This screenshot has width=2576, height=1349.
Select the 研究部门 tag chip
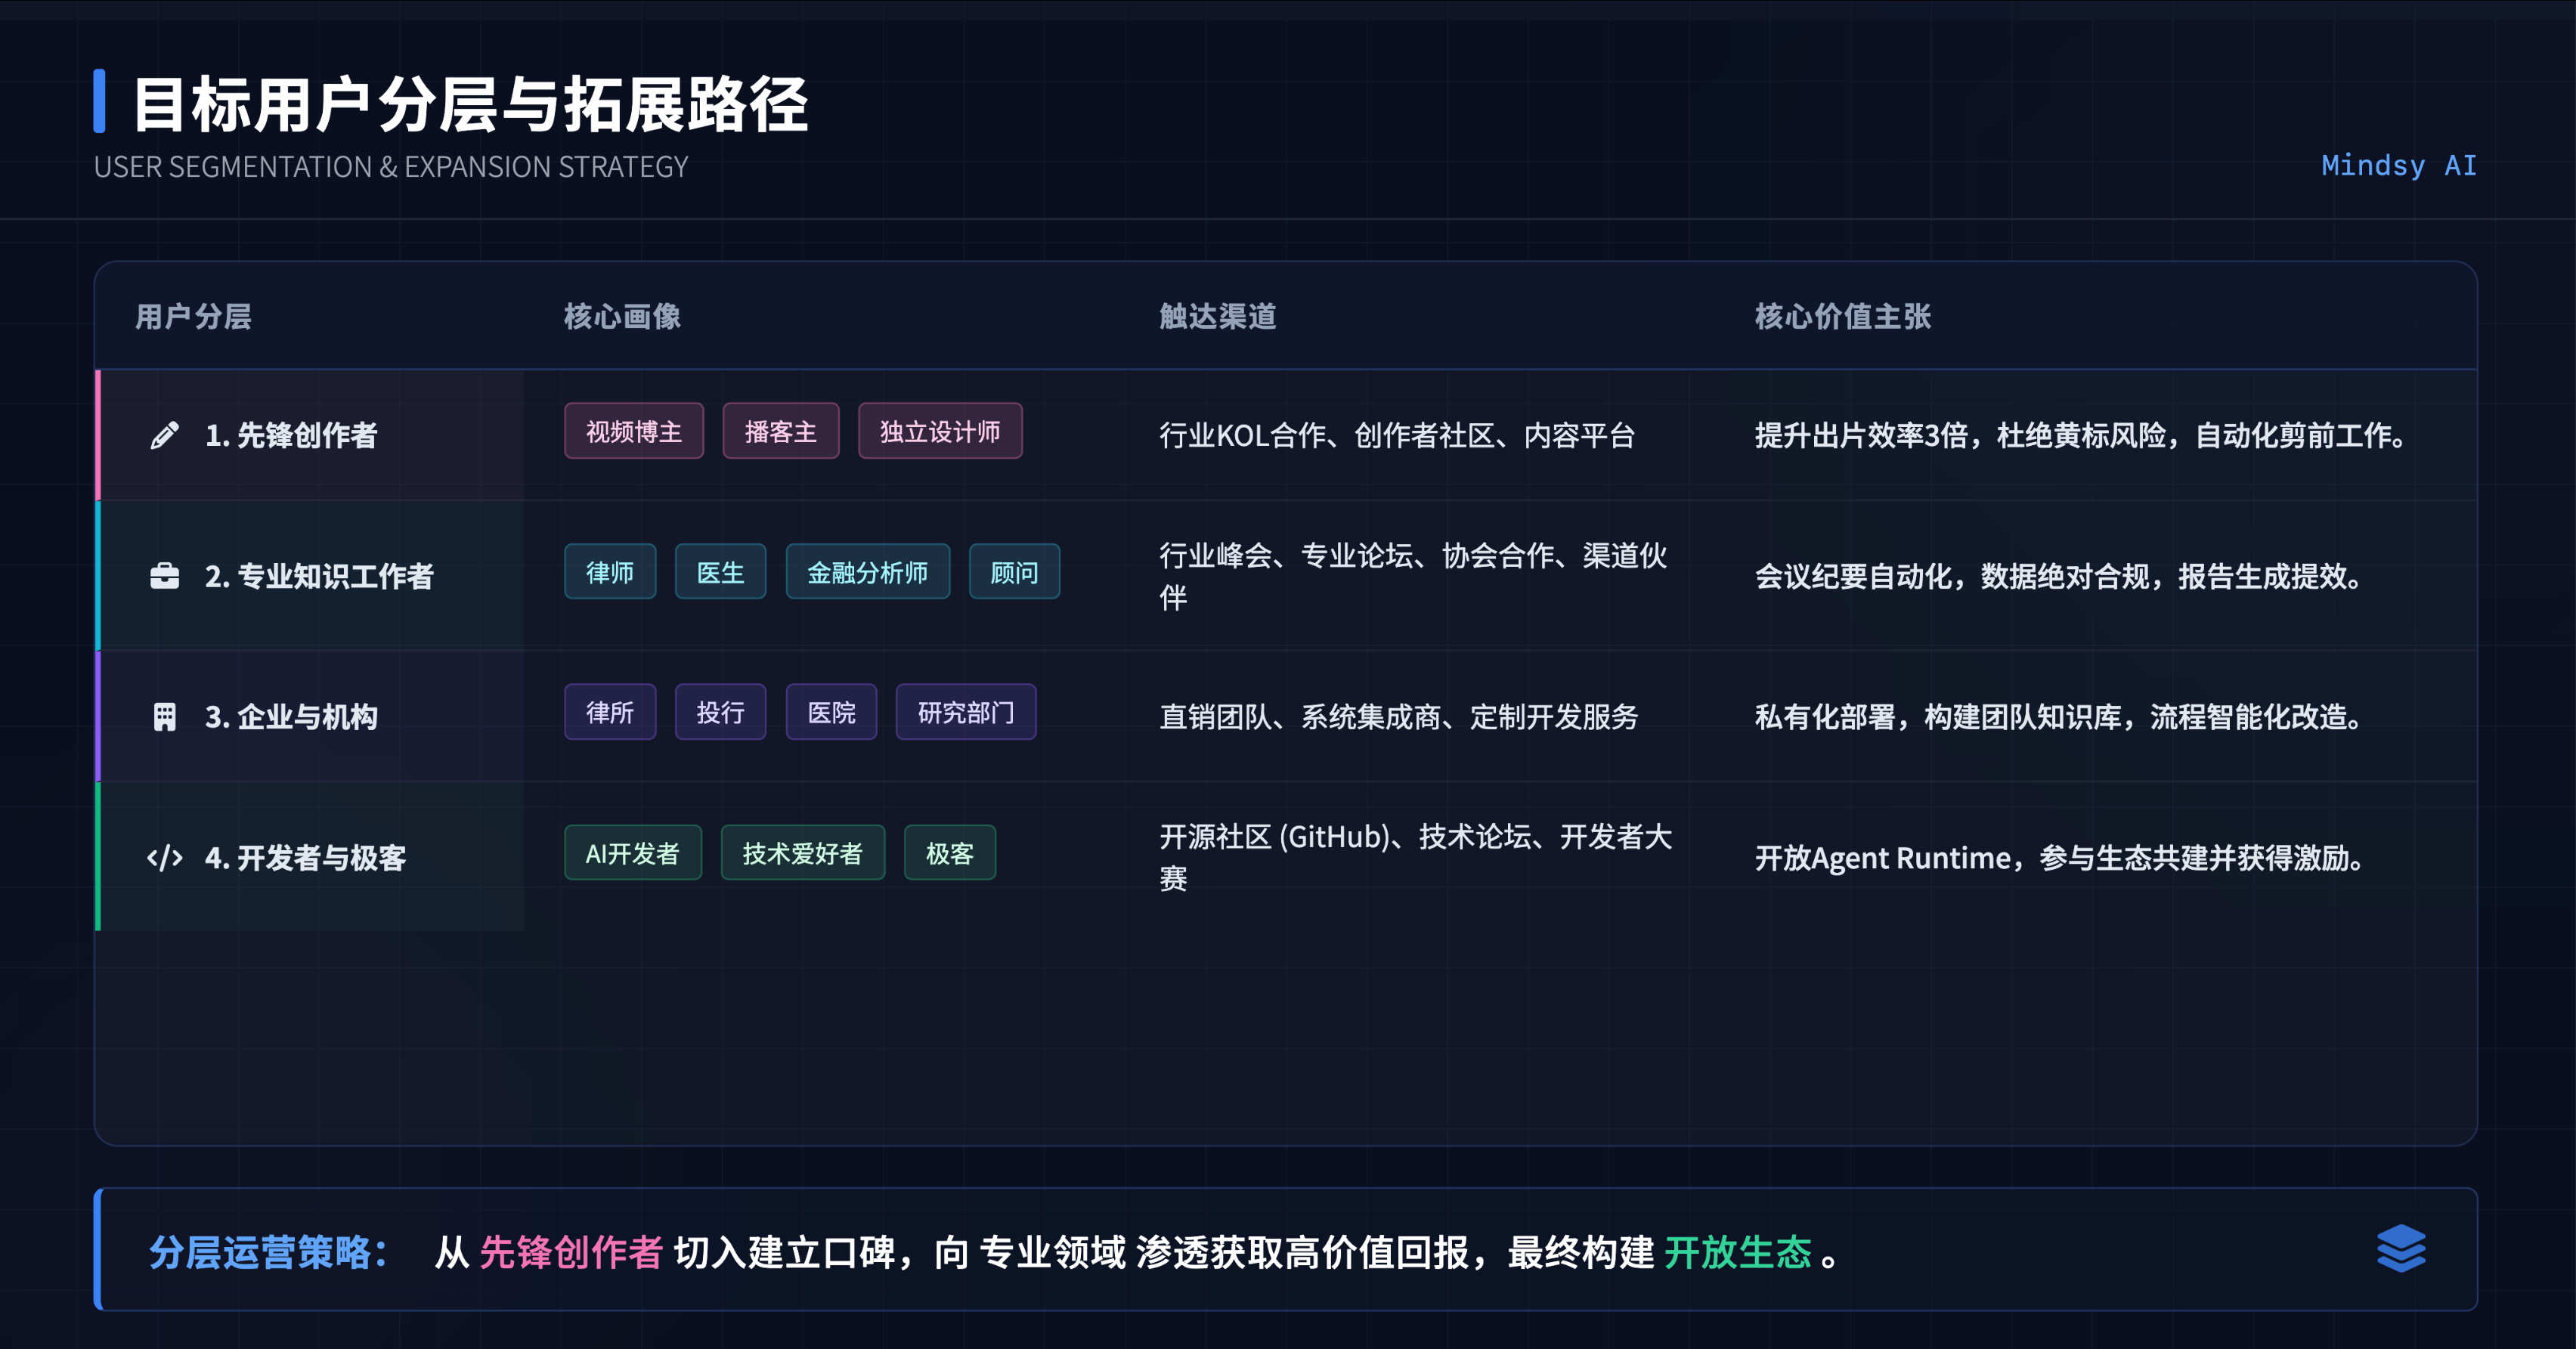click(x=965, y=712)
